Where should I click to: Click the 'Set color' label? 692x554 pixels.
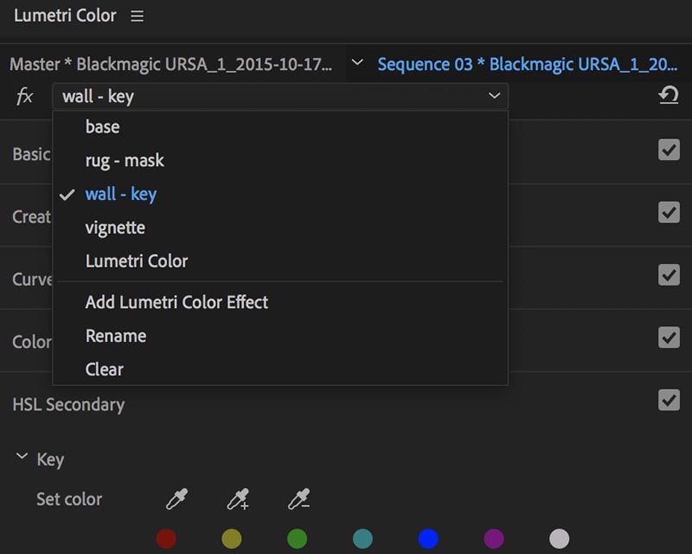pos(69,499)
